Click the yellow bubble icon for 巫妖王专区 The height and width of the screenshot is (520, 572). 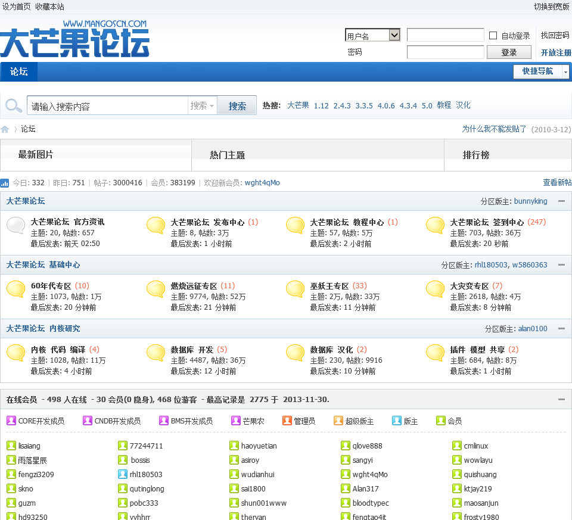[x=295, y=289]
